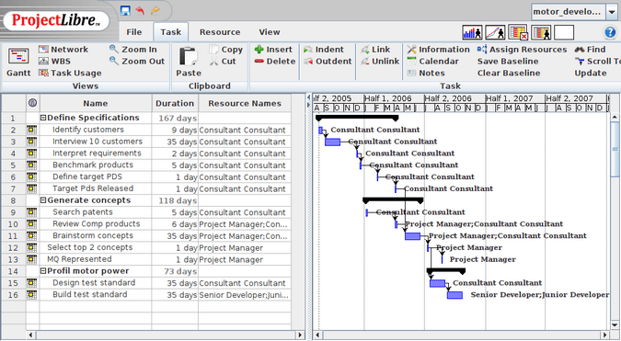The width and height of the screenshot is (621, 341).
Task: Click the red undo arrow icon
Action: pyautogui.click(x=140, y=10)
